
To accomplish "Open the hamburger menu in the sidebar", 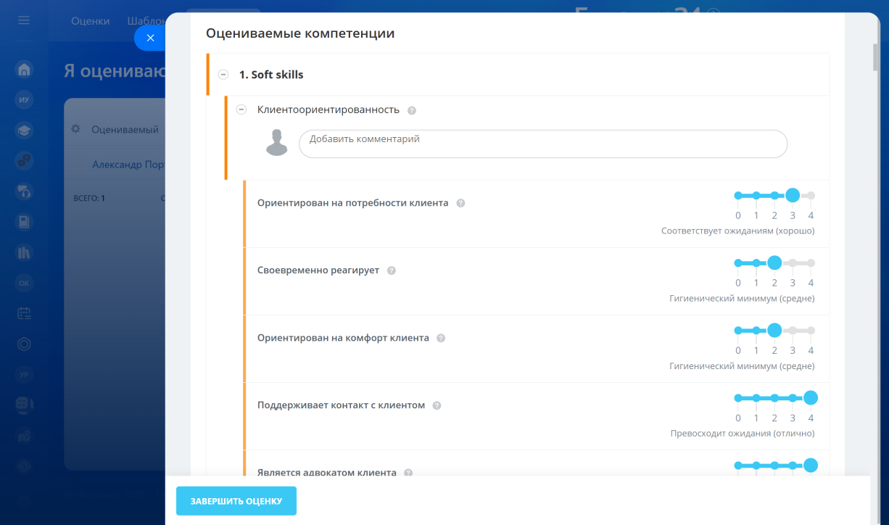I will point(24,20).
